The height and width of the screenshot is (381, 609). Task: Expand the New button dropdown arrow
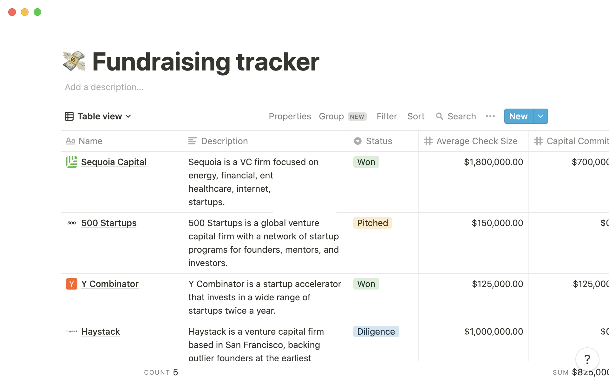pyautogui.click(x=540, y=116)
